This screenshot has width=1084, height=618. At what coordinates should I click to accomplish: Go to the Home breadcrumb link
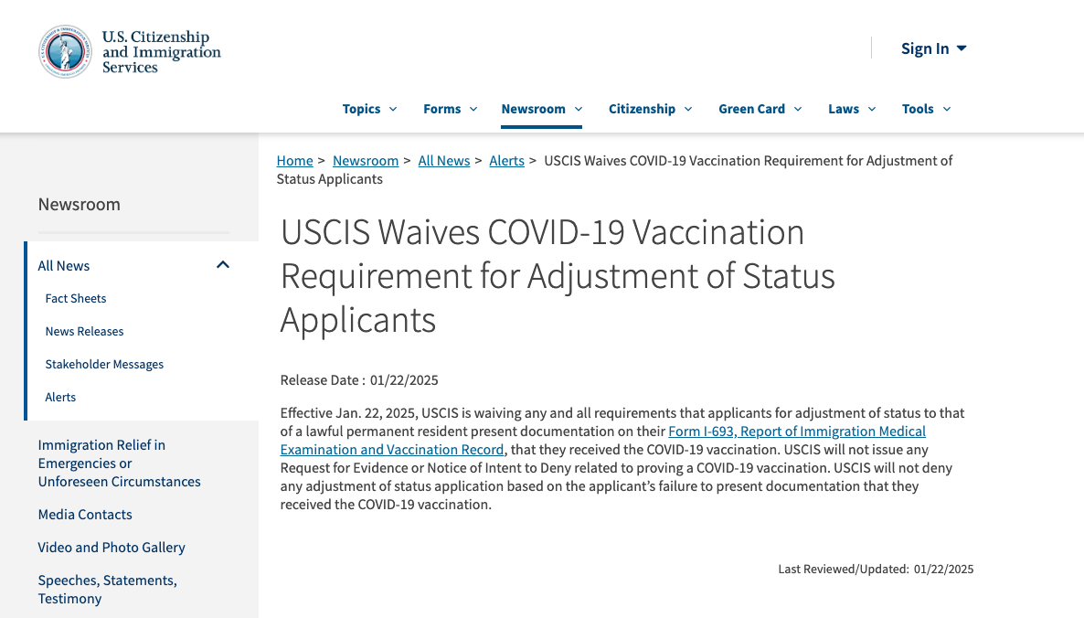294,161
